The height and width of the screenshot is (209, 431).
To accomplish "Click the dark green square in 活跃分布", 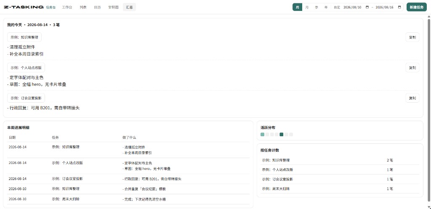I will click(x=282, y=134).
